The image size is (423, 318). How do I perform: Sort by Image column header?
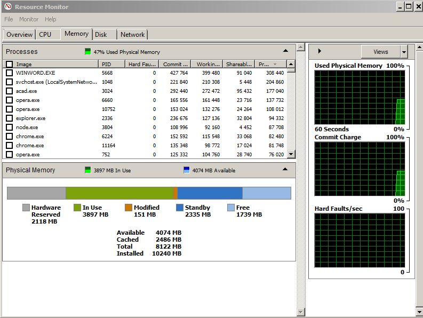coord(55,64)
